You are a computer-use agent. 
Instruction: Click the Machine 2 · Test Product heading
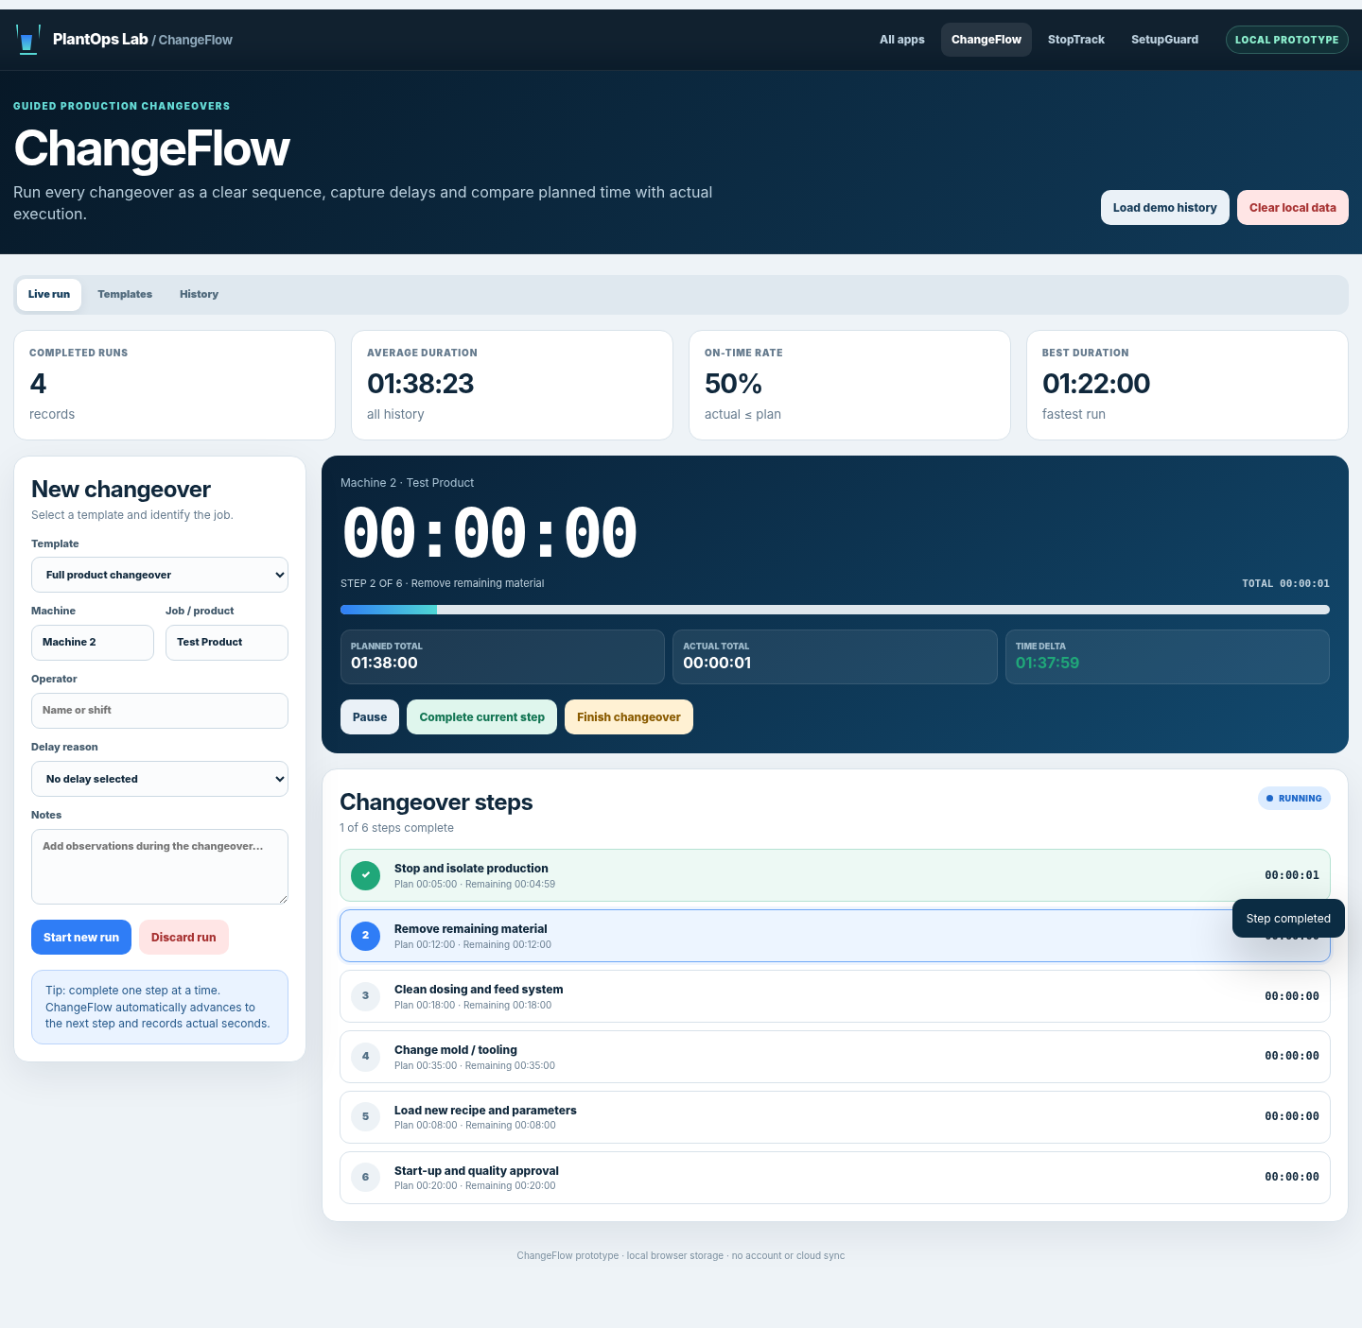coord(407,483)
